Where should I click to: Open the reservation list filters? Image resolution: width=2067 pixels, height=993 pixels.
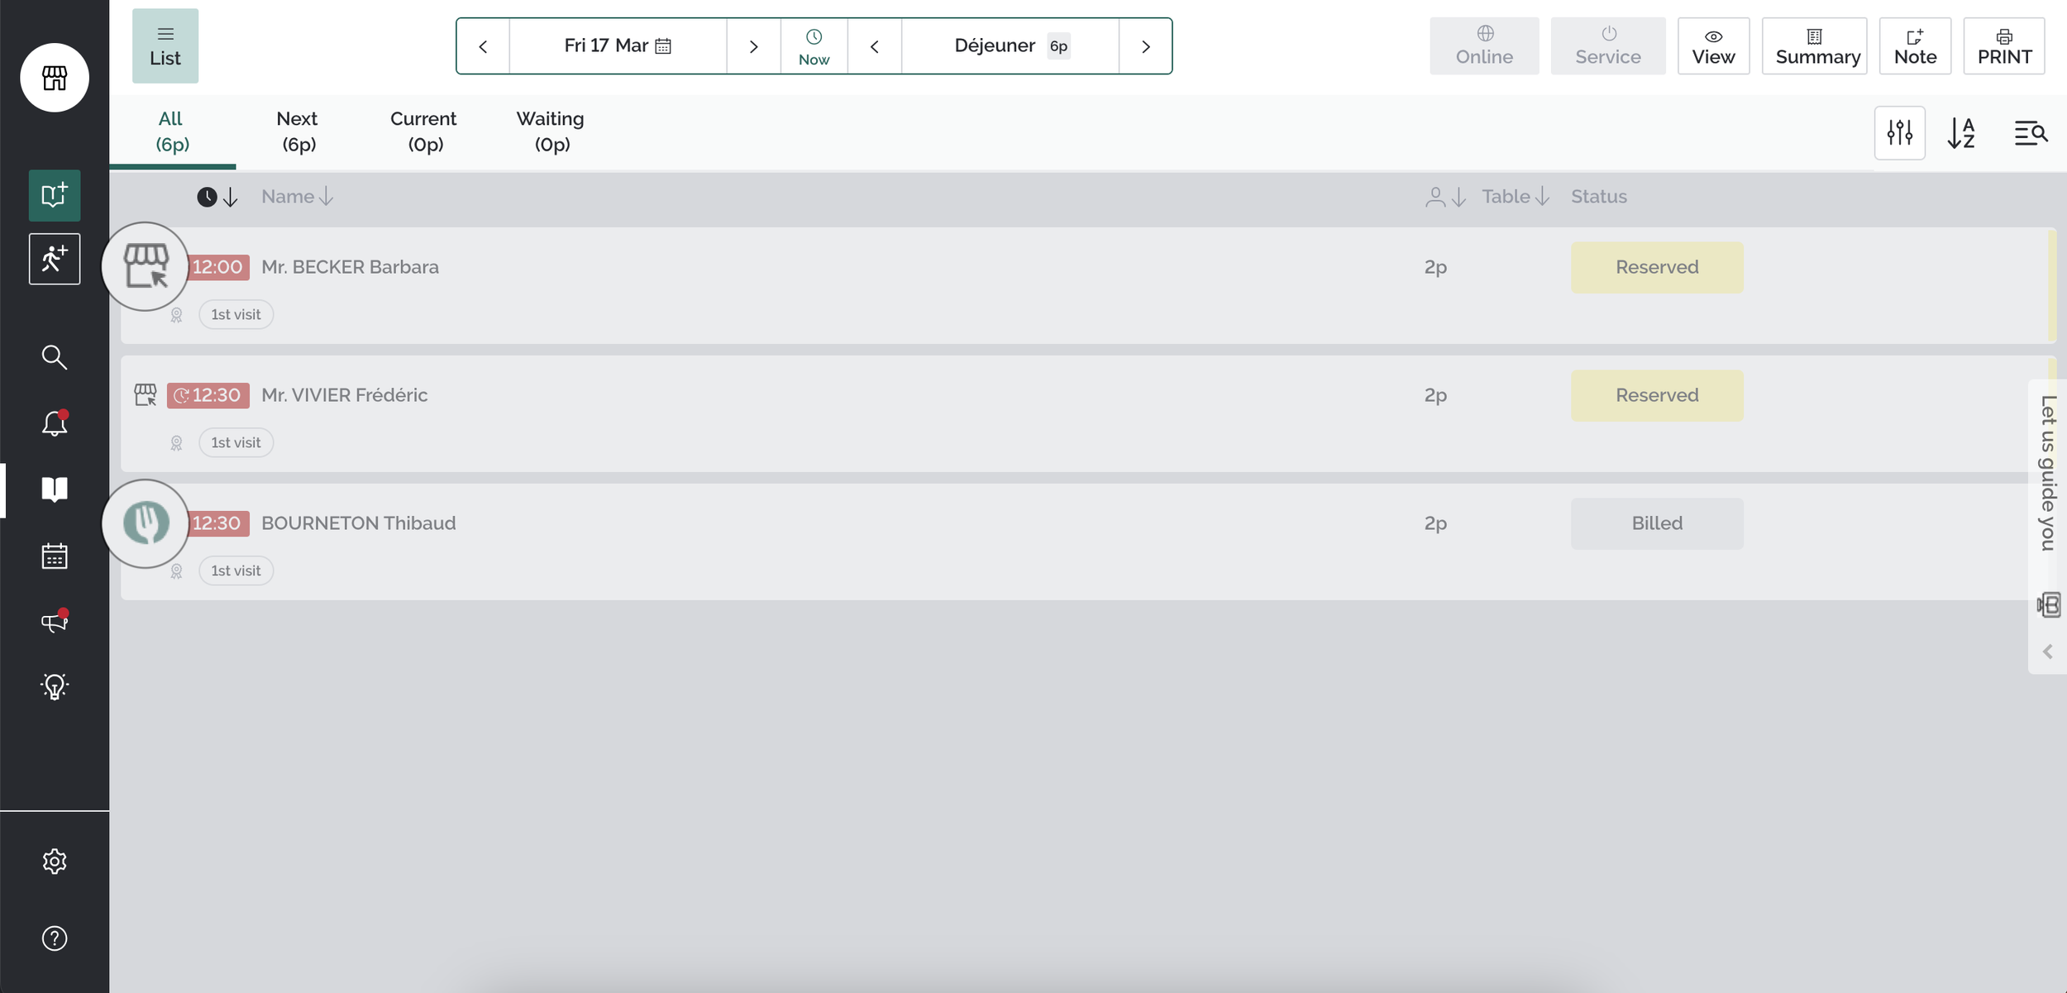click(1898, 132)
